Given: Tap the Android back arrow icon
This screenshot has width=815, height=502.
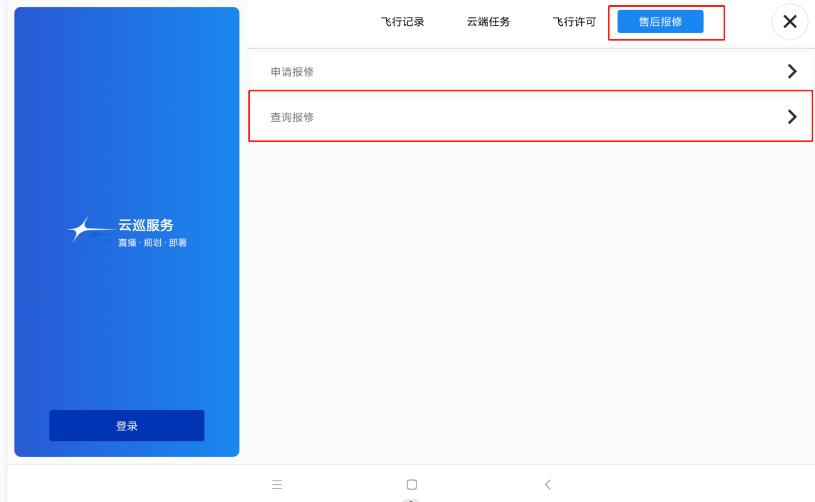Looking at the screenshot, I should 547,485.
